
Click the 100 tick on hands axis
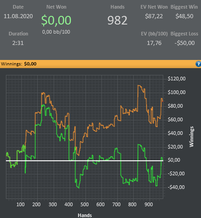pyautogui.click(x=20, y=204)
